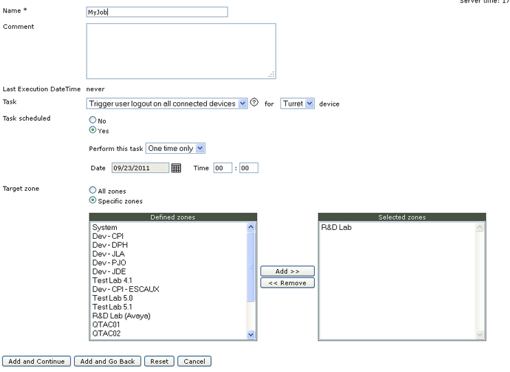Select R&D Lab (Avaya) zone
Viewport: 510px width, 372px height.
pos(169,316)
